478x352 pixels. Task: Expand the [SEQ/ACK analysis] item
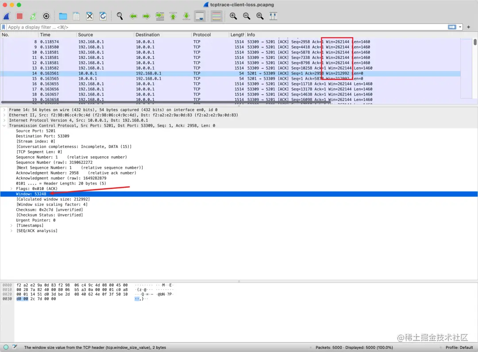pos(11,231)
